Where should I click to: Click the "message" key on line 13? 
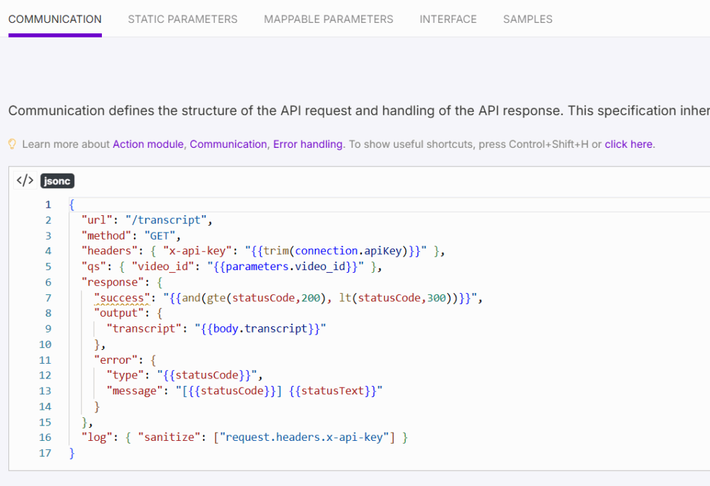point(135,391)
